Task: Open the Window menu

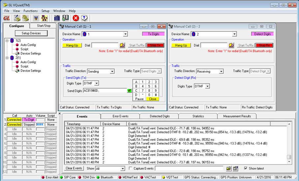Action: 59,11
